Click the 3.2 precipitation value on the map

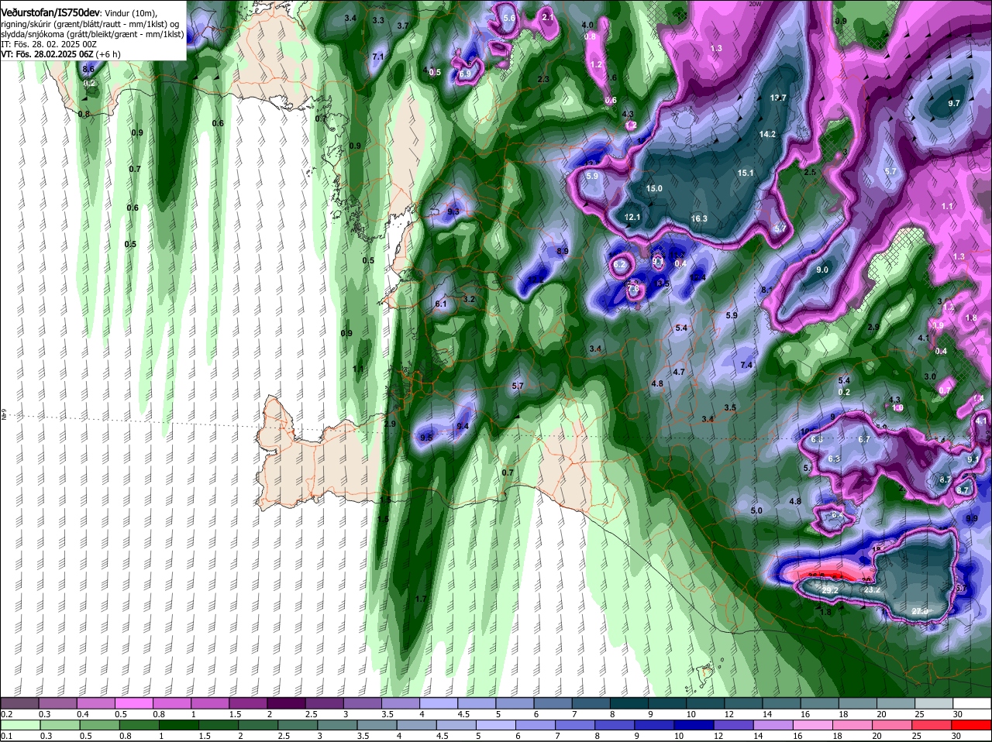click(469, 300)
